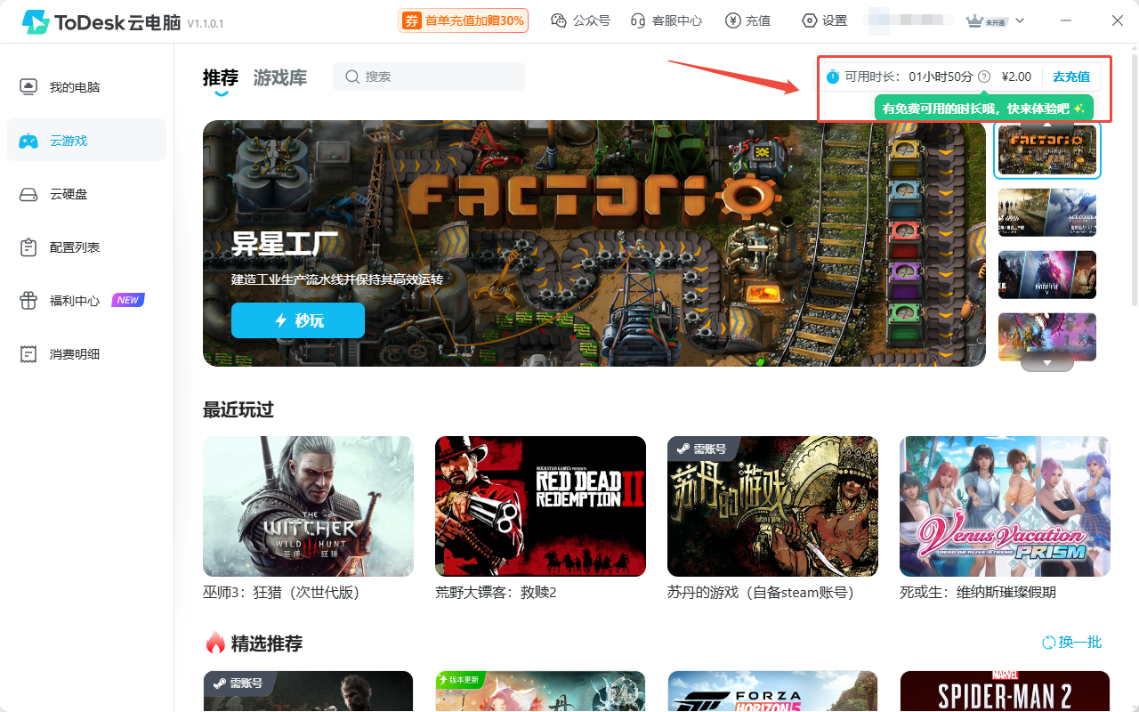Viewport: 1139px width, 712px height.
Task: Click the 可用时长 timer icon
Action: coord(833,77)
